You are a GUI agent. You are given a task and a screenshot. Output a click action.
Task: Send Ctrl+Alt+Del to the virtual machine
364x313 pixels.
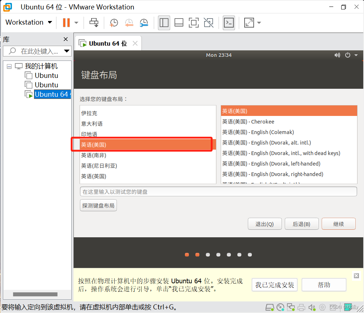pyautogui.click(x=94, y=22)
